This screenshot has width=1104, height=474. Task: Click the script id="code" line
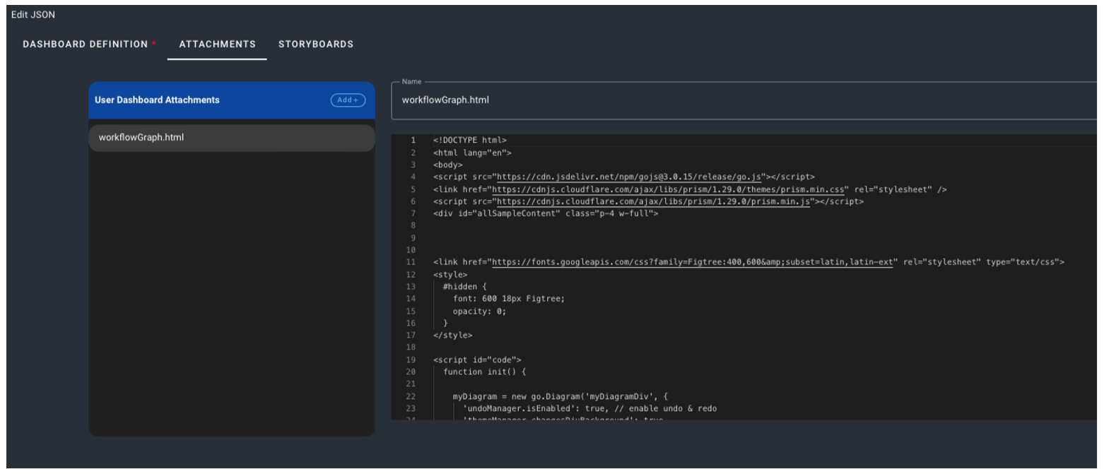tap(477, 360)
